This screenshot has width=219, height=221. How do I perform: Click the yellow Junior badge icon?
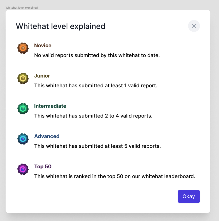tap(23, 78)
